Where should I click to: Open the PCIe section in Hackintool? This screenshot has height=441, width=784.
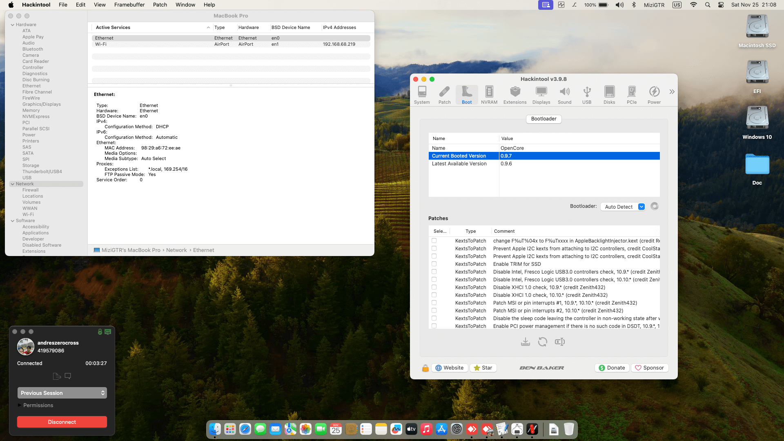click(x=632, y=96)
